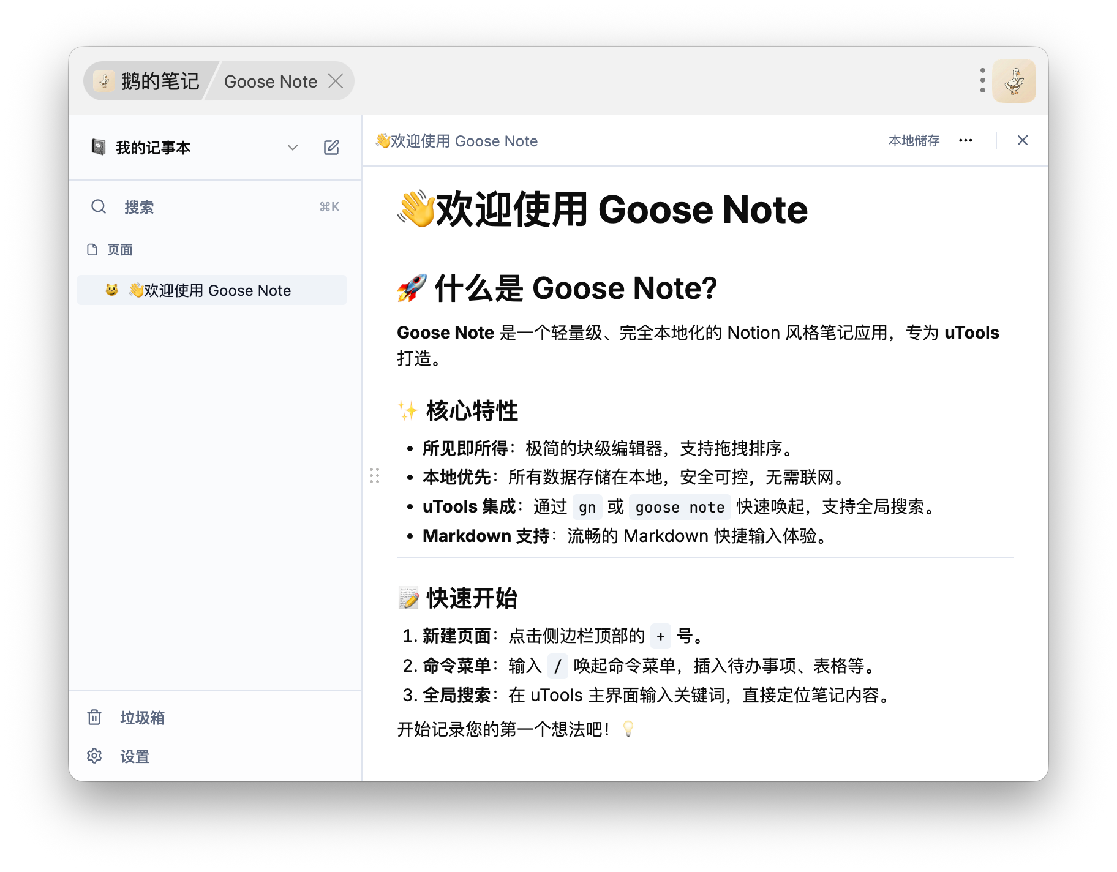Viewport: 1117px width, 872px height.
Task: Click the search magnifier icon
Action: coord(99,207)
